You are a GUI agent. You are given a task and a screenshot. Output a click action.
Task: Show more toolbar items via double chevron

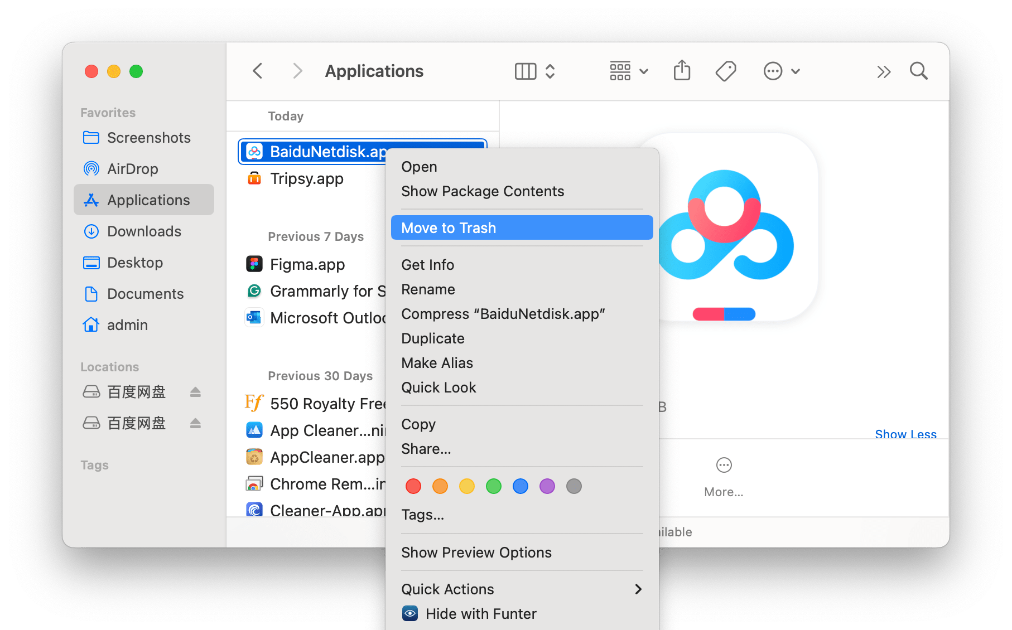(x=884, y=71)
